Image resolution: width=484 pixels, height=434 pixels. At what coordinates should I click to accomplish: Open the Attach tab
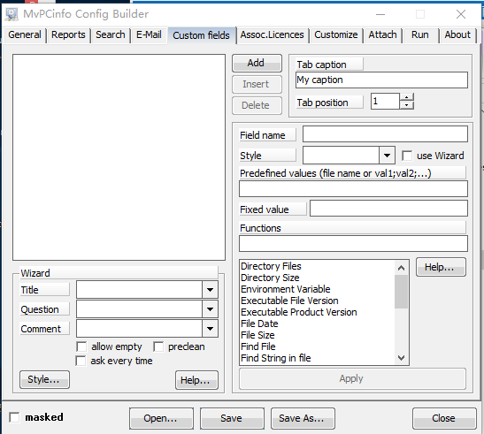[x=382, y=34]
